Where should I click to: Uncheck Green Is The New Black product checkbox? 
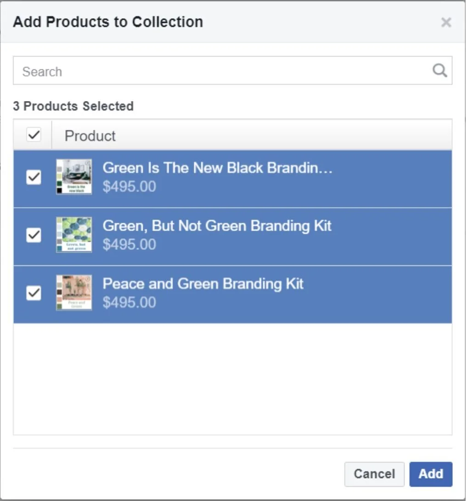(34, 177)
